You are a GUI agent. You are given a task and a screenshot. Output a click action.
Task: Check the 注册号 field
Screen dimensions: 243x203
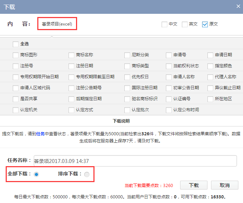pos(16,66)
